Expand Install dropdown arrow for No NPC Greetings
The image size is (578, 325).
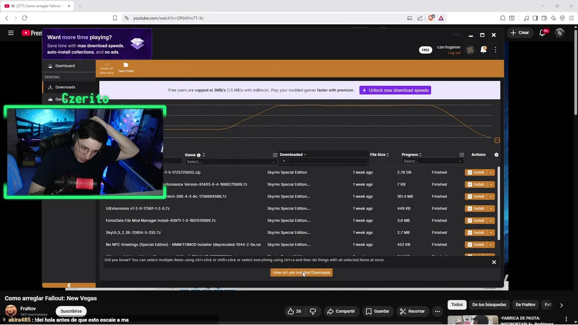491,245
